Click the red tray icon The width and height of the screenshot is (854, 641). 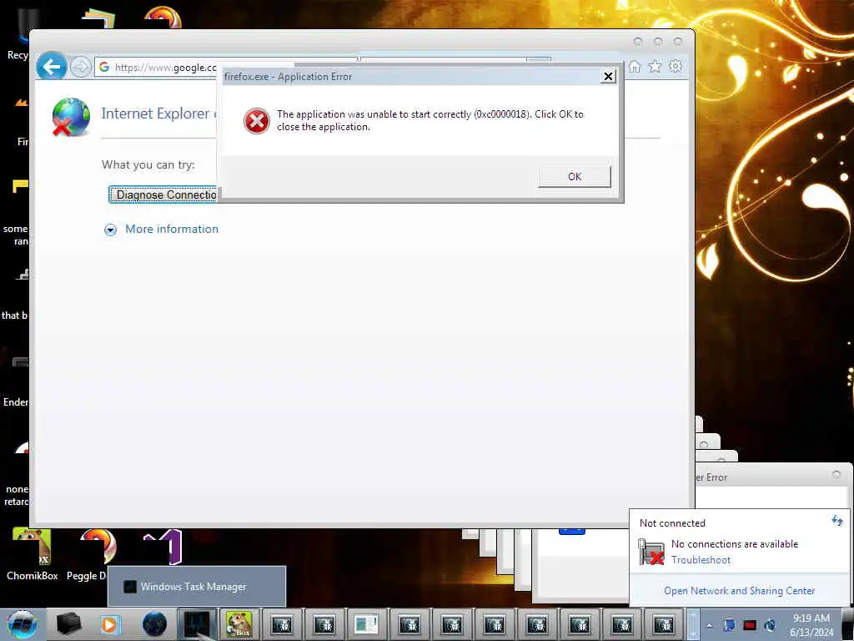pyautogui.click(x=750, y=625)
